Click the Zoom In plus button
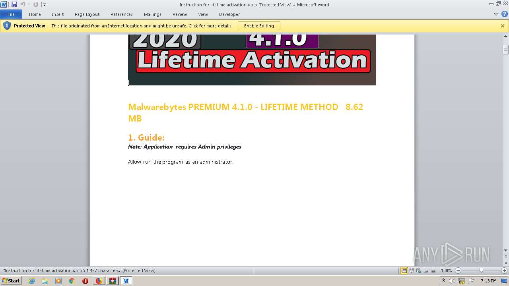This screenshot has height=286, width=509. pos(504,271)
